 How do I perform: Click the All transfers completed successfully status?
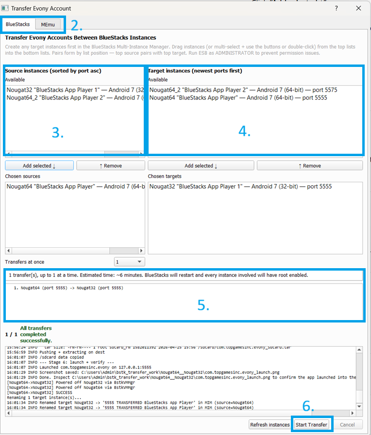point(36,334)
